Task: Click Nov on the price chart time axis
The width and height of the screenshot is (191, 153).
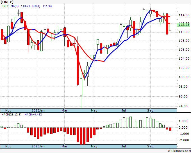Action: point(8,110)
